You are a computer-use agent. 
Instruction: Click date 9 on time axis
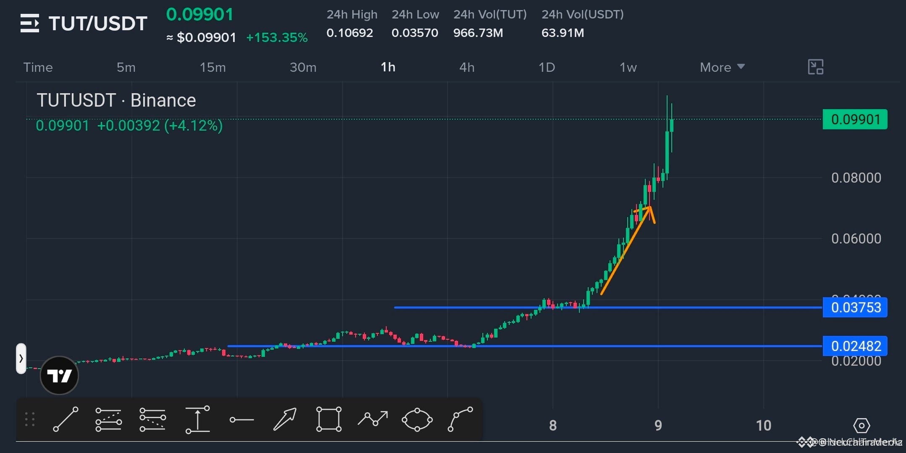[x=658, y=426]
